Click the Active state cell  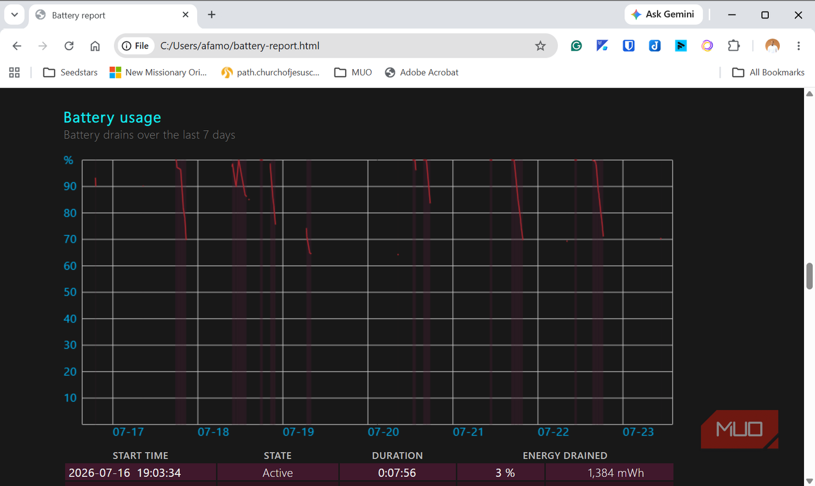278,473
